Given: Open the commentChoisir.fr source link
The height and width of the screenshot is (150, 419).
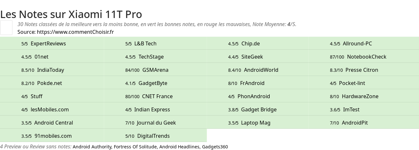Looking at the screenshot, I should [x=75, y=32].
